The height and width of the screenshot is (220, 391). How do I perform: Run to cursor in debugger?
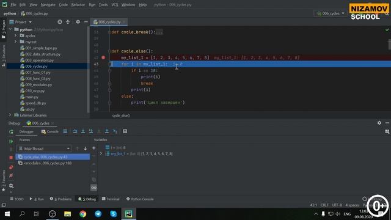[x=115, y=131]
